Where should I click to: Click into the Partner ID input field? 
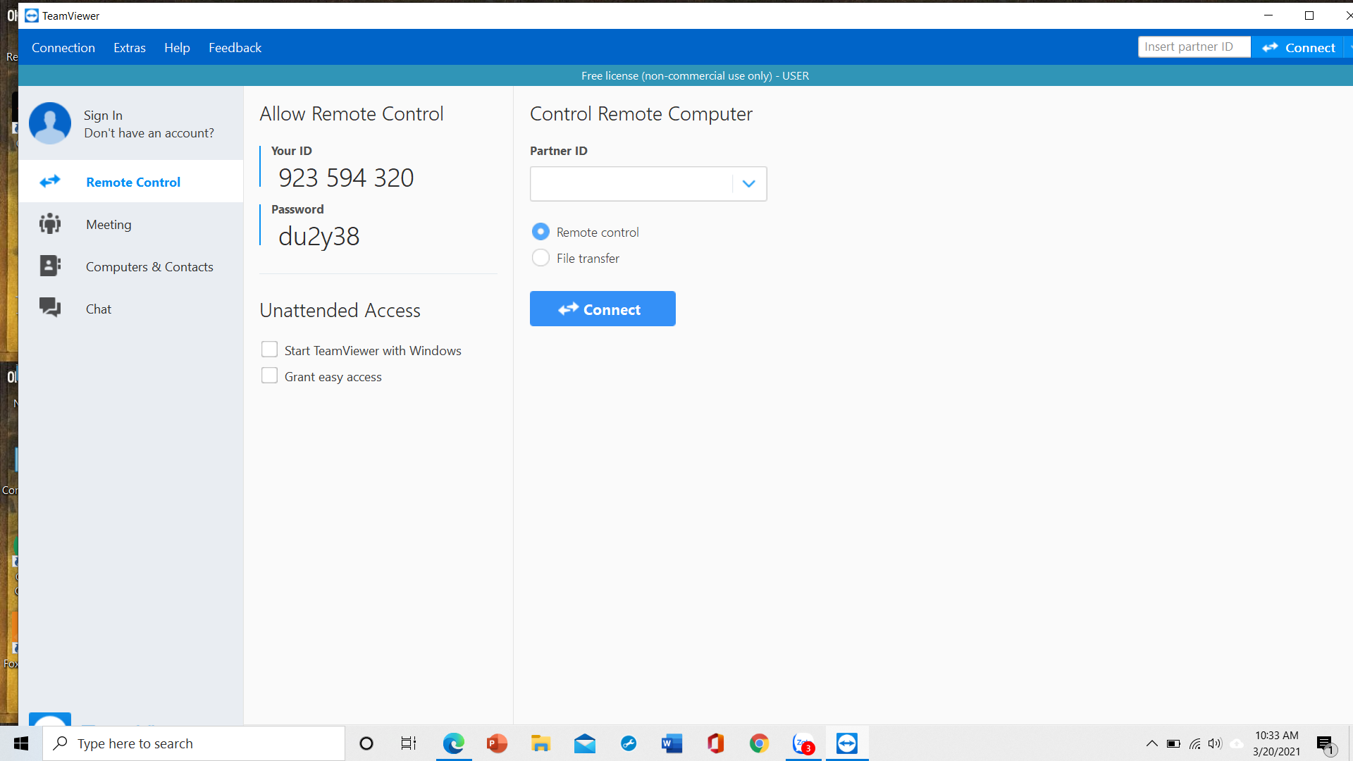click(631, 184)
